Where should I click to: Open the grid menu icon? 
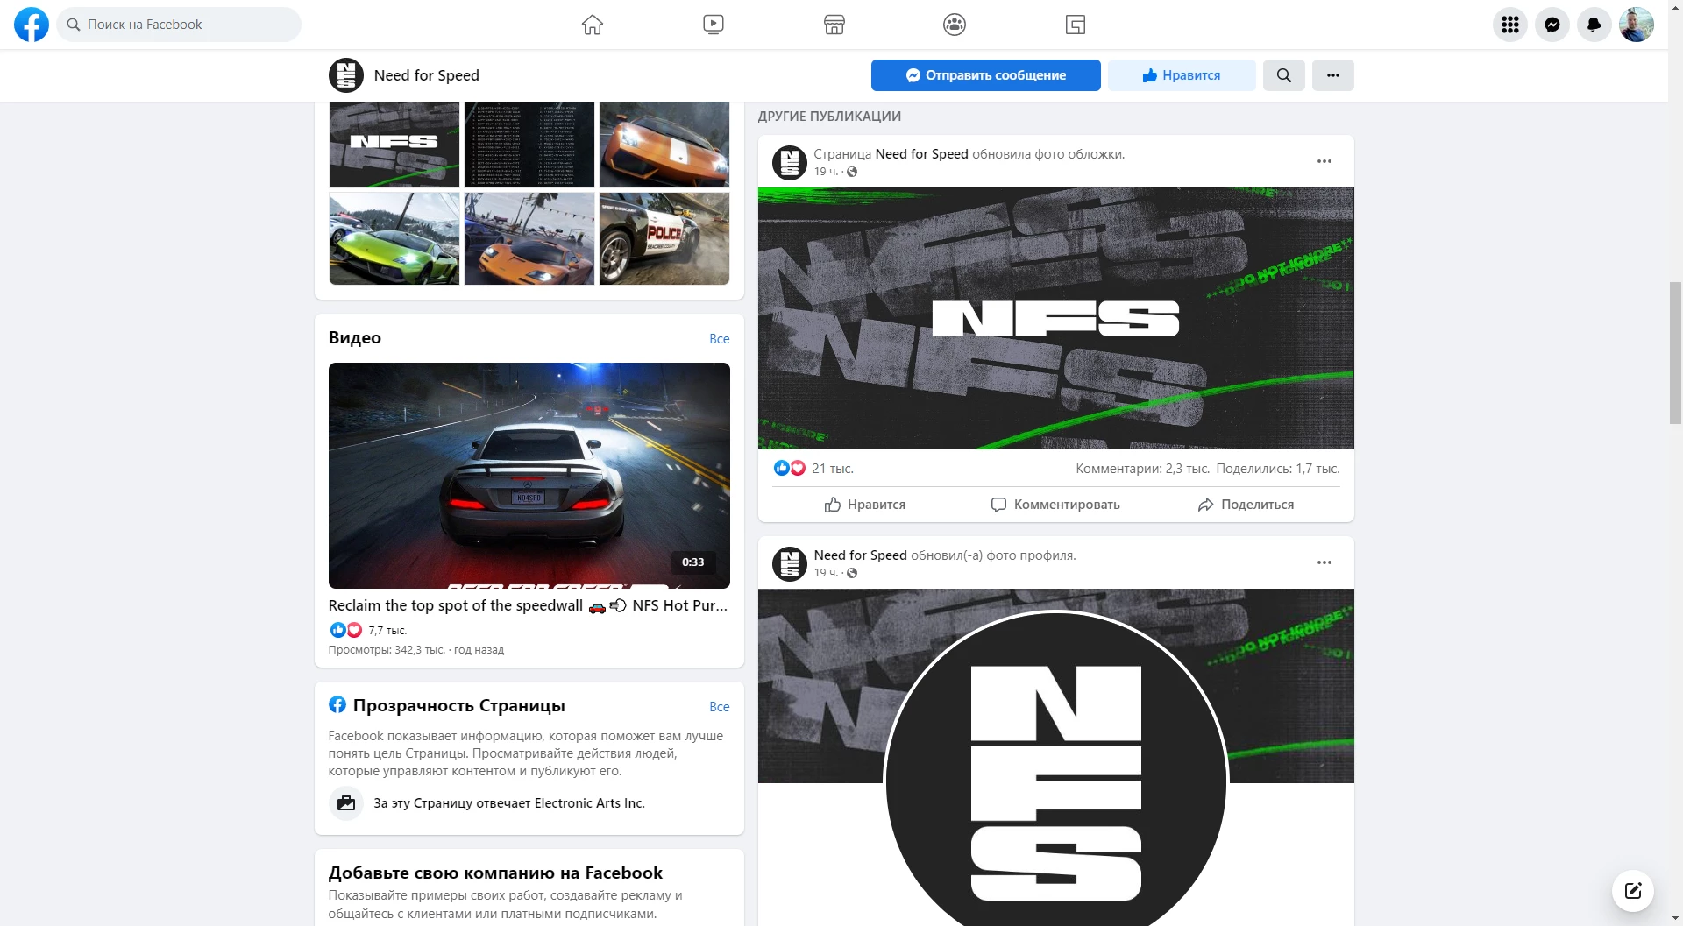[x=1509, y=25]
